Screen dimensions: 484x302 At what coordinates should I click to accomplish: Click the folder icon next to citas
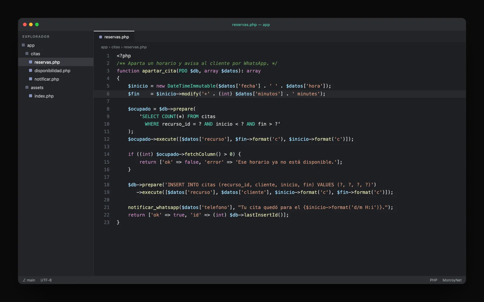27,53
